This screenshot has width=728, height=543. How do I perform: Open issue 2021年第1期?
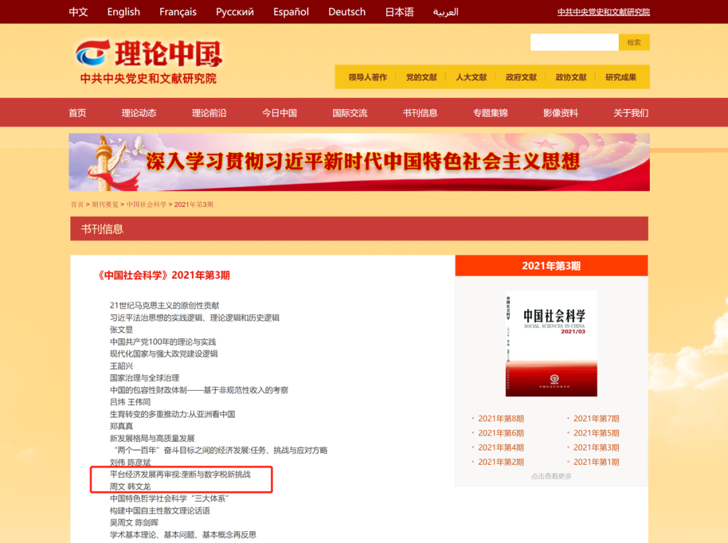[596, 461]
